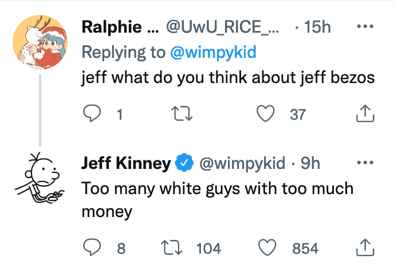Reply to Jeff Kinney's tweet
Image resolution: width=394 pixels, height=268 pixels.
click(93, 248)
